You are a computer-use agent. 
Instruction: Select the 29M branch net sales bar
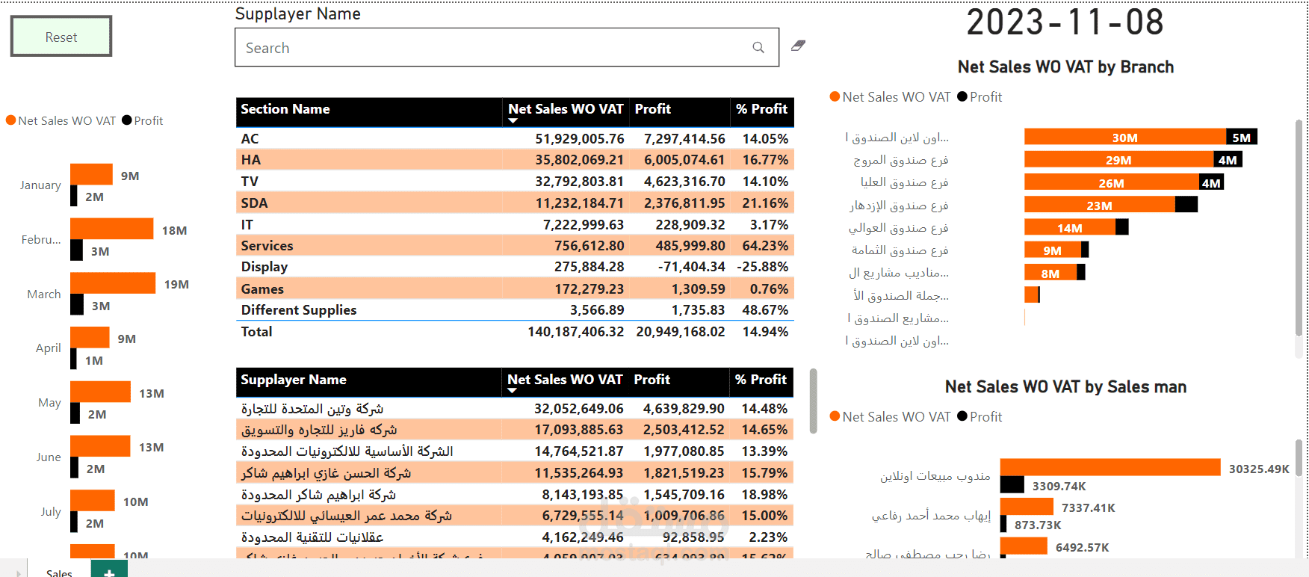(1119, 159)
